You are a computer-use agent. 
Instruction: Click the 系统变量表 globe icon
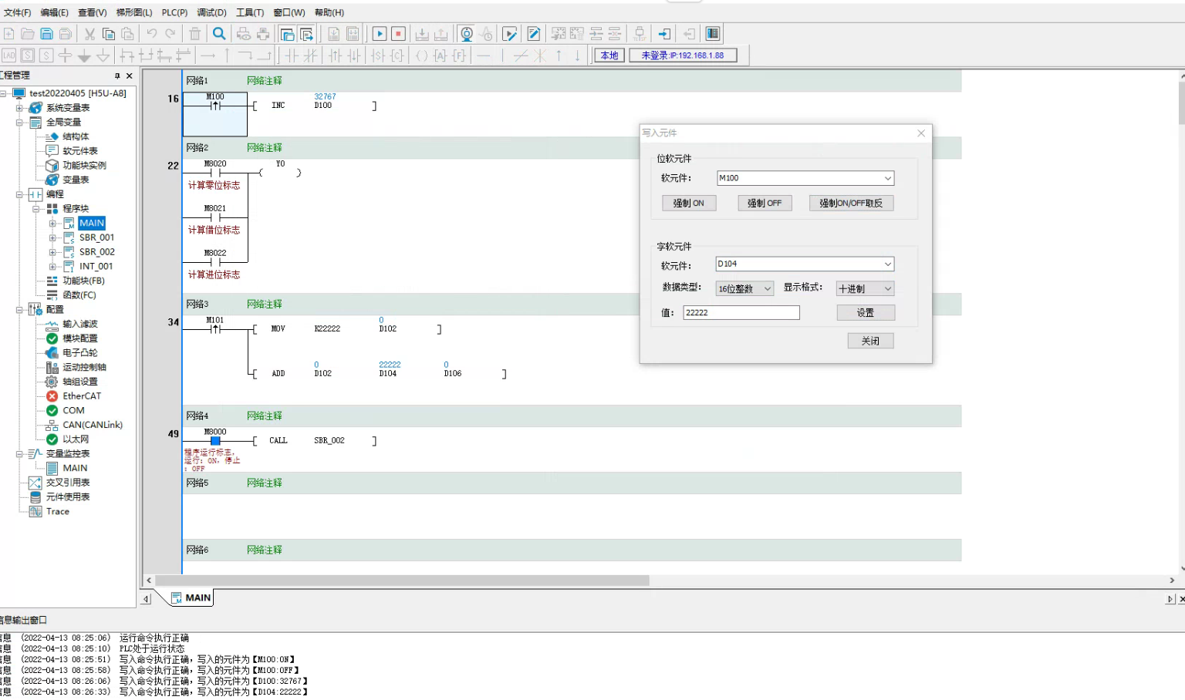tap(35, 108)
